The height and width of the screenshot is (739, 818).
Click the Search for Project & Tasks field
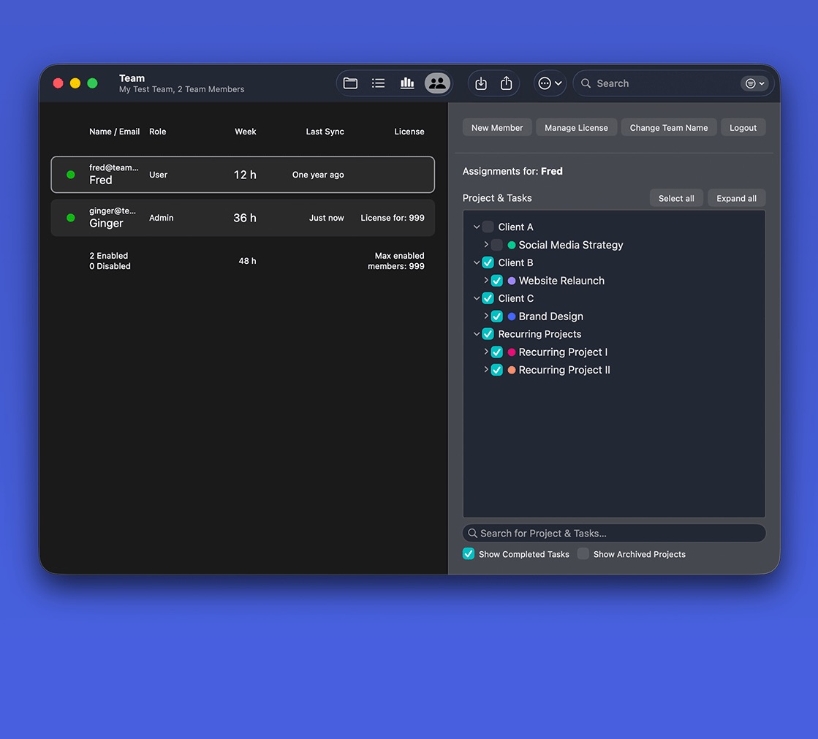coord(613,533)
